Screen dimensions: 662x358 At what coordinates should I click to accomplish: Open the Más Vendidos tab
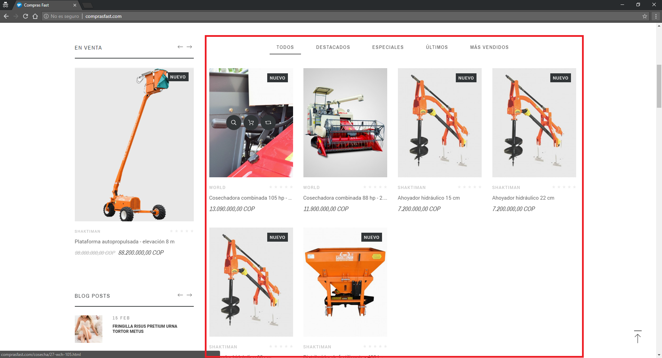[489, 47]
